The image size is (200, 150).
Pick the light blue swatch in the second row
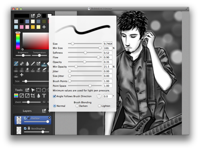16,27
